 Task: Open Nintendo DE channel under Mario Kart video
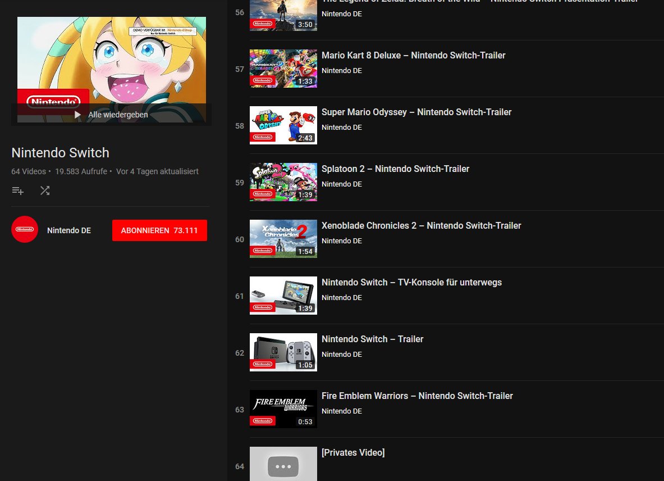click(x=342, y=71)
